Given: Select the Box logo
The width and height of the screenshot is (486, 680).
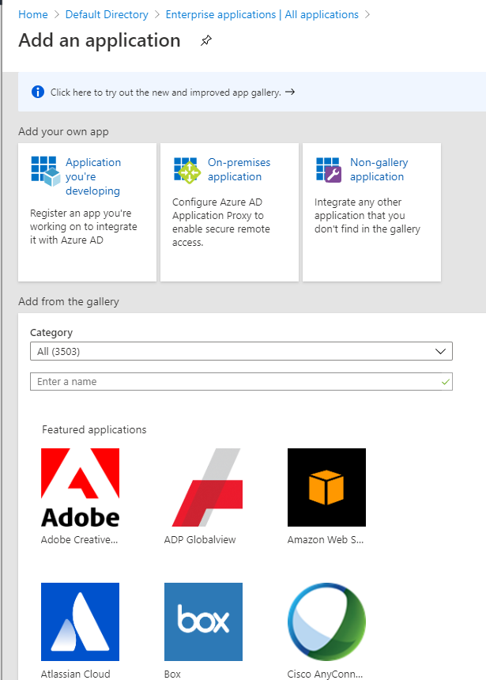Looking at the screenshot, I should (203, 622).
